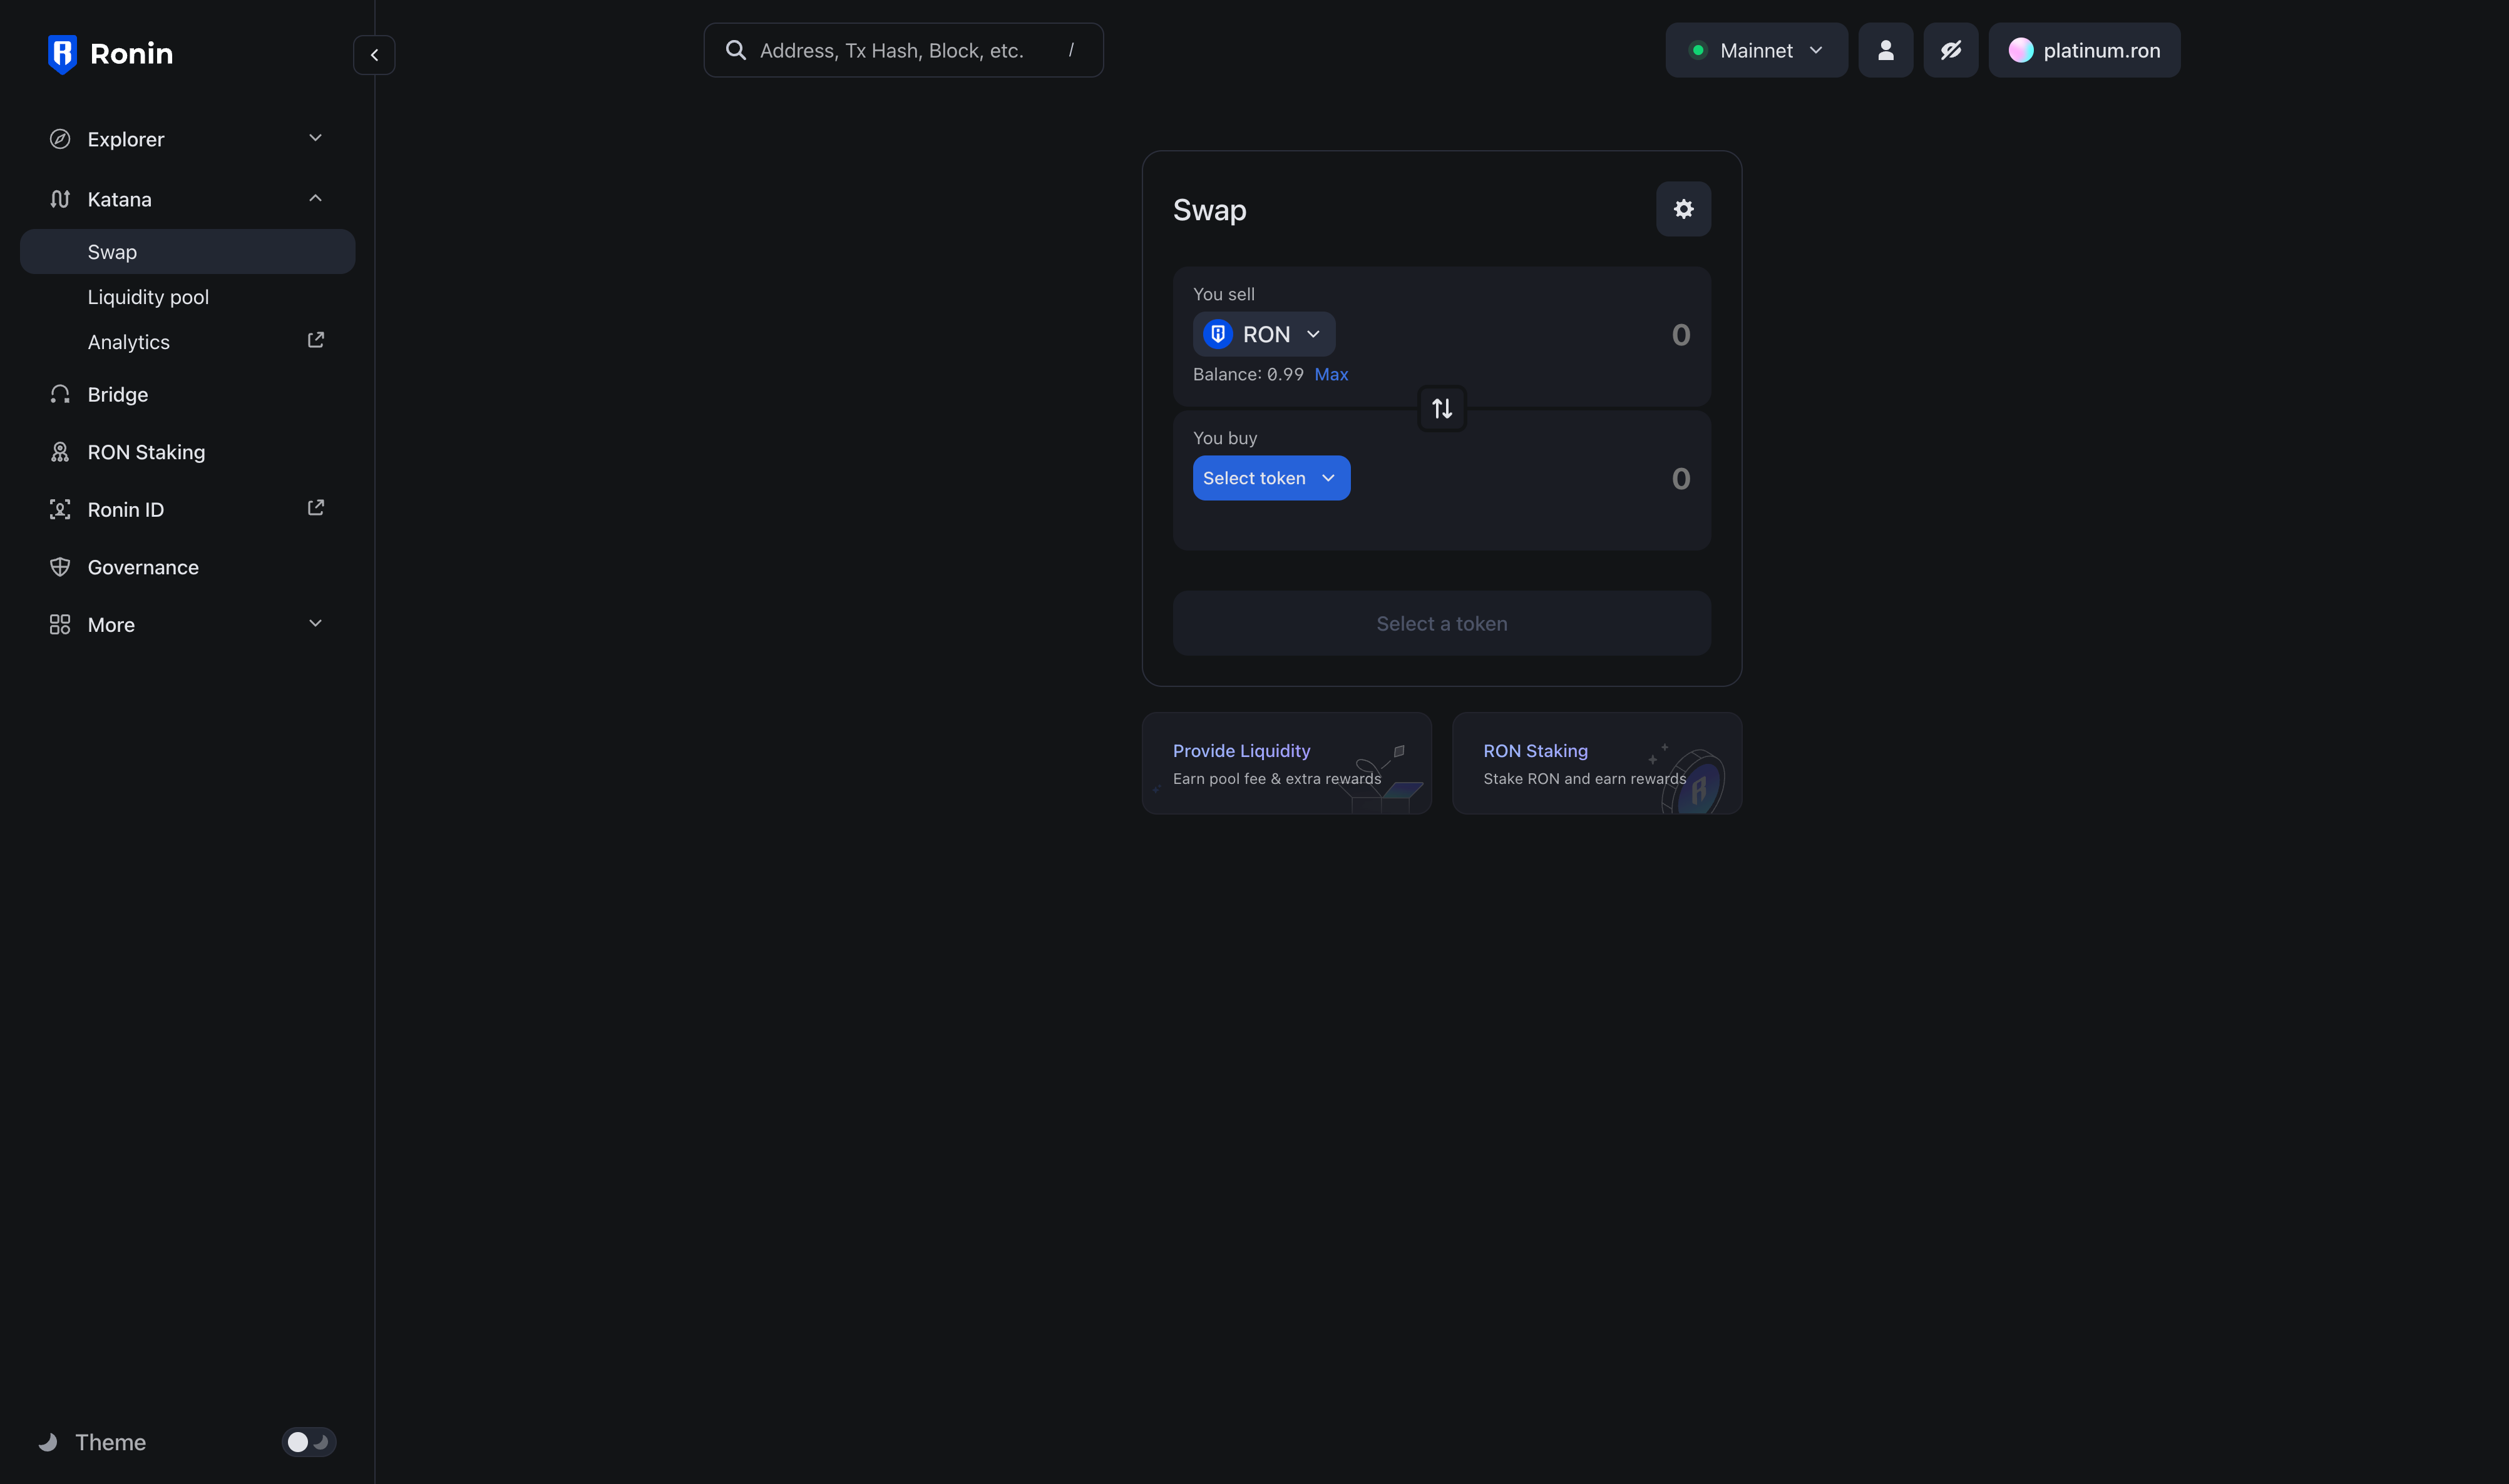This screenshot has width=2509, height=1484.
Task: Open swap settings gear icon
Action: (x=1683, y=209)
